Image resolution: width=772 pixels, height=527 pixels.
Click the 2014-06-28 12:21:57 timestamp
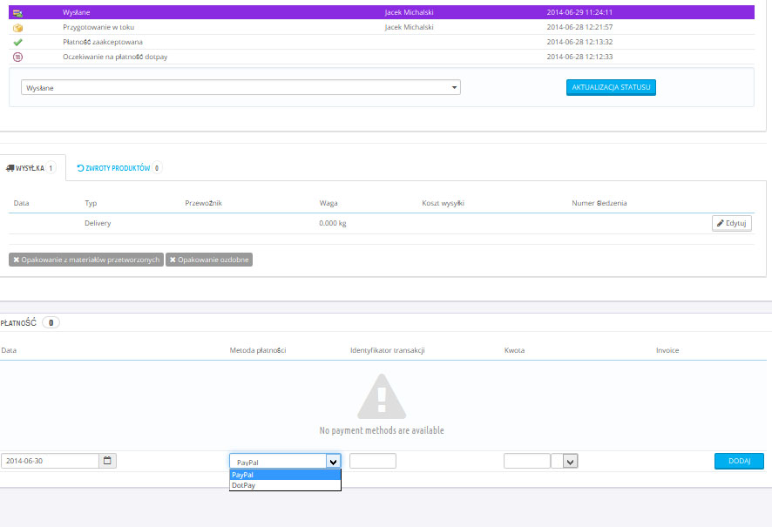click(x=579, y=27)
